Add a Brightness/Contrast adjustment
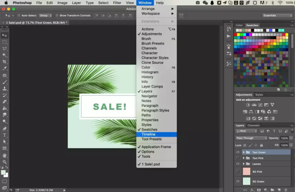Image resolution: width=295 pixels, height=192 pixels. [248, 105]
